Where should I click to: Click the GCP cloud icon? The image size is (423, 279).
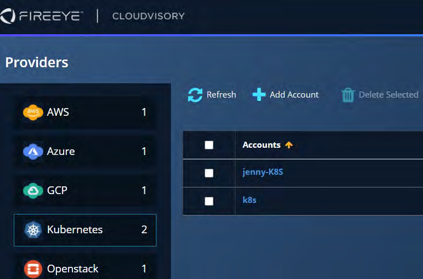click(x=33, y=190)
